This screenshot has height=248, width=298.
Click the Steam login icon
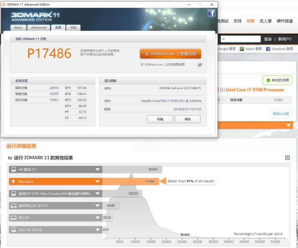(x=242, y=49)
